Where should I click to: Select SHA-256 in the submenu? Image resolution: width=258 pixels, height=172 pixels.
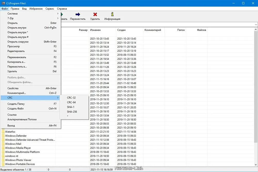point(74,112)
